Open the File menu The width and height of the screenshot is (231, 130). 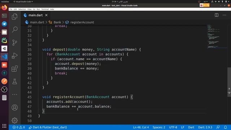tap(11, 9)
